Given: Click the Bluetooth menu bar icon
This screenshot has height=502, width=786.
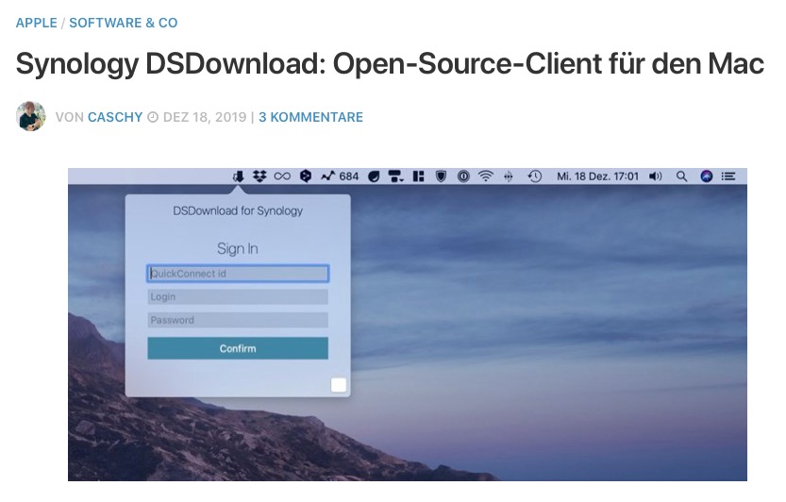Looking at the screenshot, I should tap(509, 176).
